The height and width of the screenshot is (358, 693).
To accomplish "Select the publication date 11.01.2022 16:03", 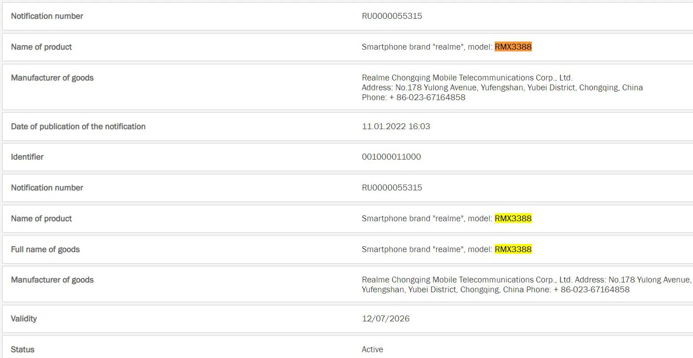I will pyautogui.click(x=396, y=126).
